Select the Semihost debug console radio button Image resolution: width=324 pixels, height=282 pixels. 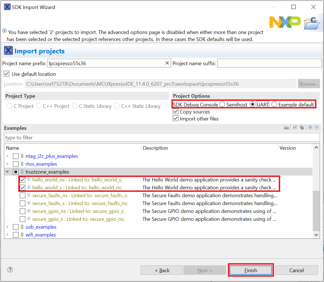(222, 104)
